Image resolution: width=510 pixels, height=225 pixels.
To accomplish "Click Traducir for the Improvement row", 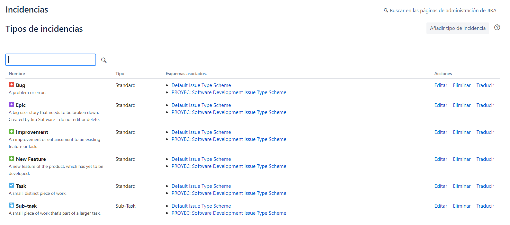I will (485, 132).
